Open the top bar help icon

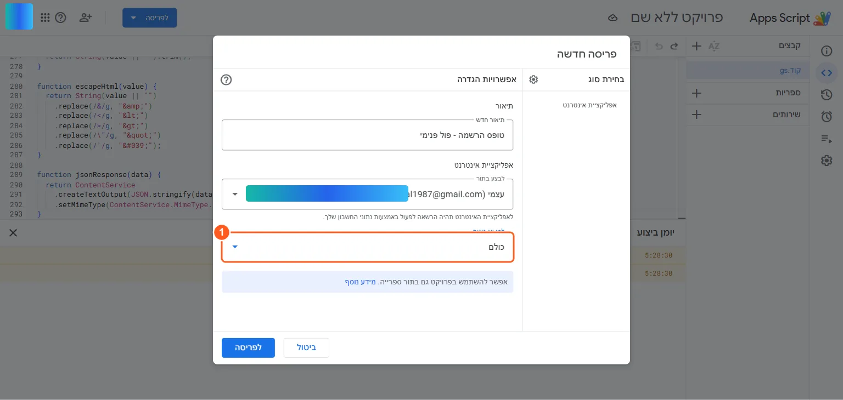tap(61, 18)
